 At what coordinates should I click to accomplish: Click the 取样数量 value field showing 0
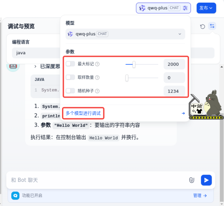[174, 78]
